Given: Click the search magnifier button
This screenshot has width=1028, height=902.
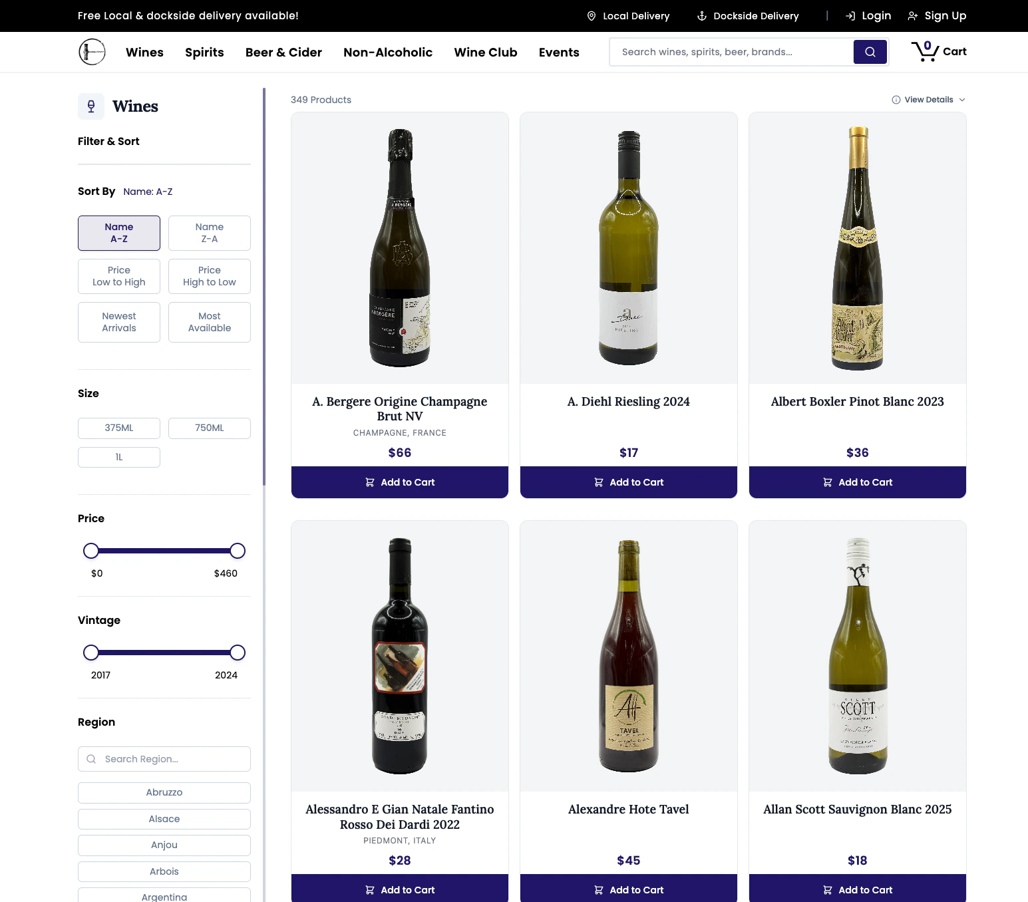Looking at the screenshot, I should pos(870,52).
